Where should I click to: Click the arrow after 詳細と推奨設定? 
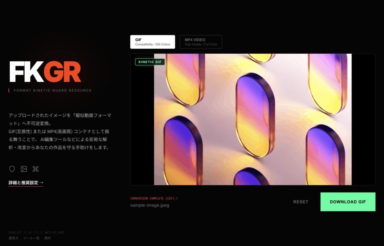tap(41, 183)
